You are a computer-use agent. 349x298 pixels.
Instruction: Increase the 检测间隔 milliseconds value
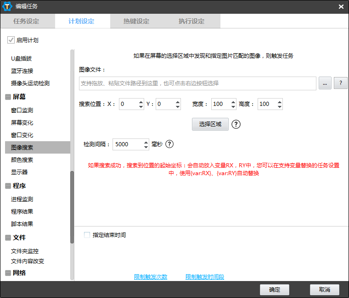pyautogui.click(x=146, y=142)
